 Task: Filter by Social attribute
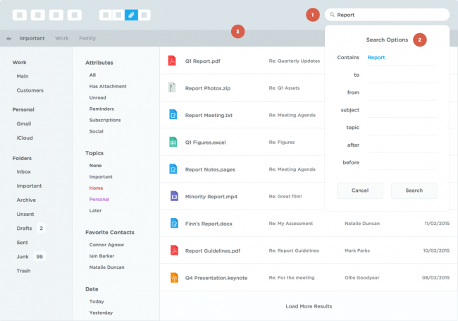click(x=97, y=131)
